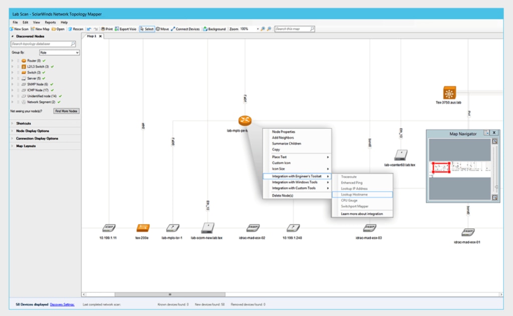Choose the Connect Devices tool
Viewport: 513px width, 316px height.
coord(185,29)
